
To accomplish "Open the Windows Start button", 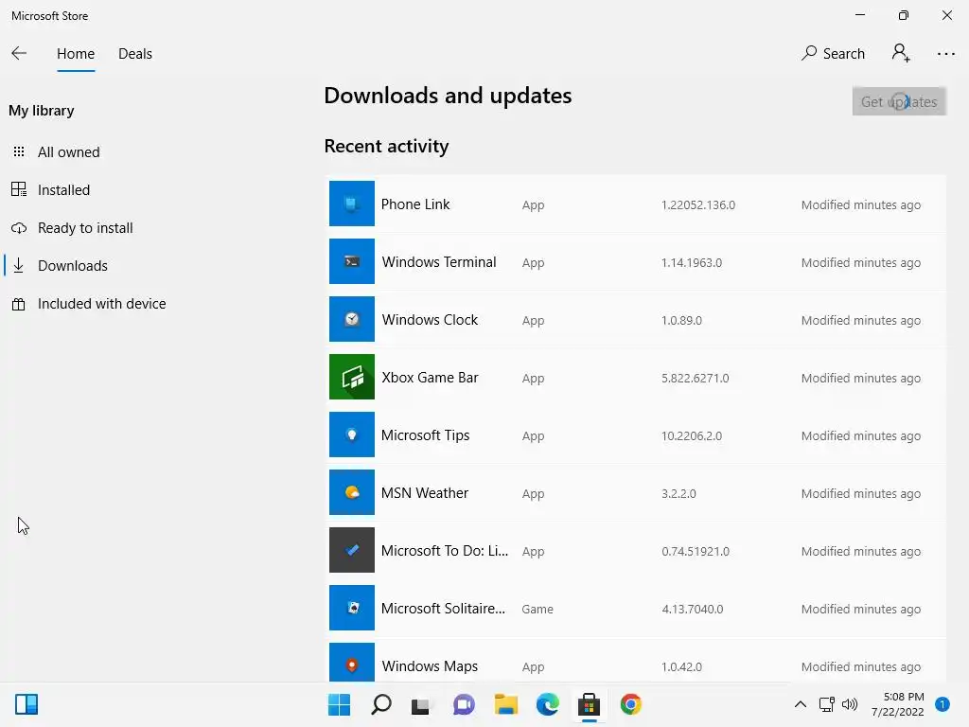I will tap(339, 704).
